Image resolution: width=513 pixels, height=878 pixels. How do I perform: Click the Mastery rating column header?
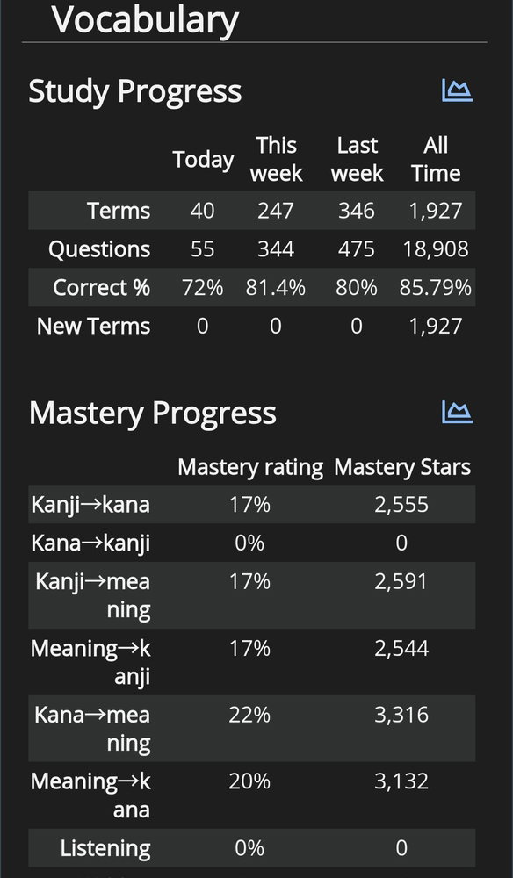coord(250,468)
